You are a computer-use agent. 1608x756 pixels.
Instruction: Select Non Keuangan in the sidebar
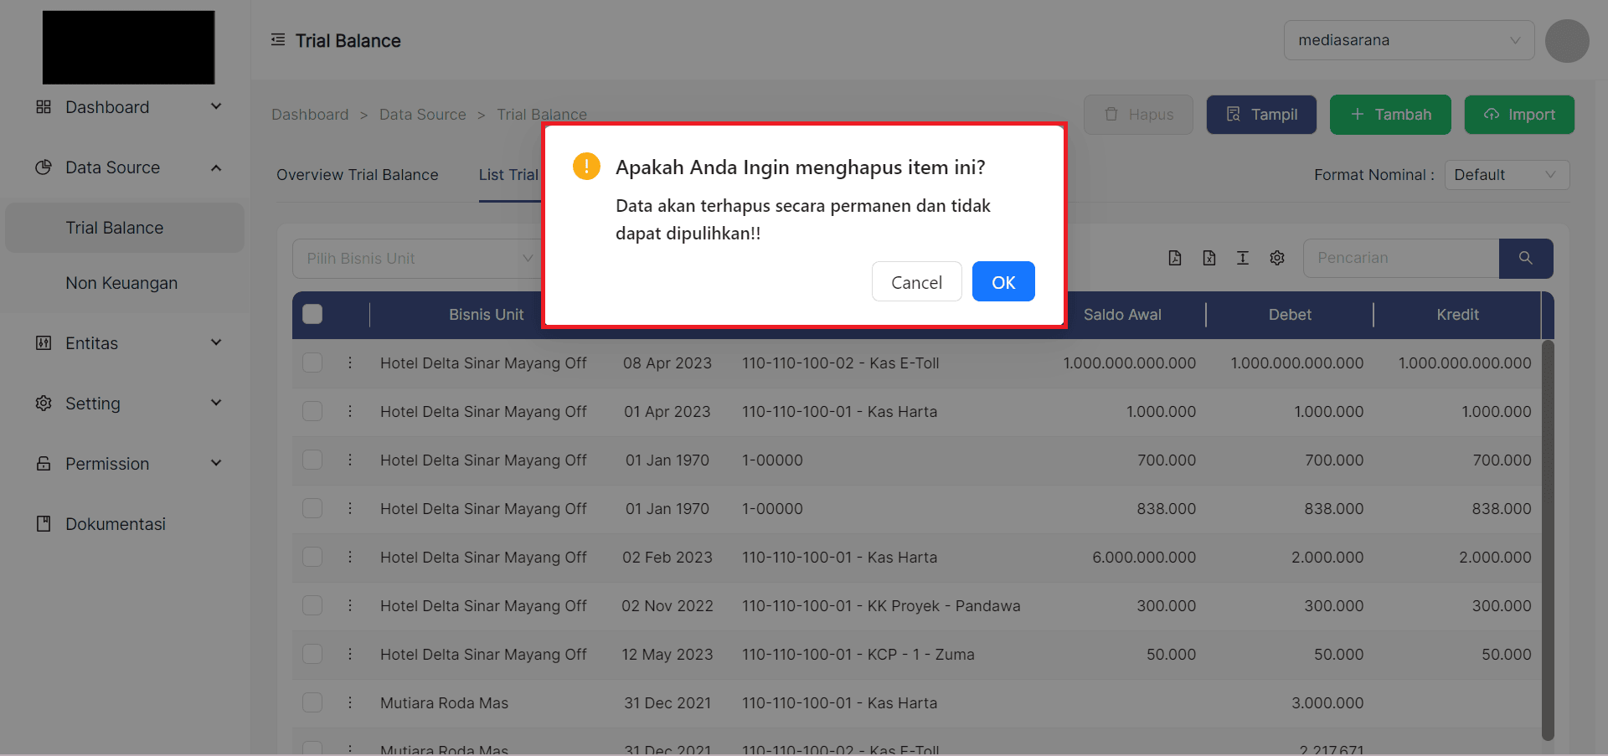coord(121,283)
